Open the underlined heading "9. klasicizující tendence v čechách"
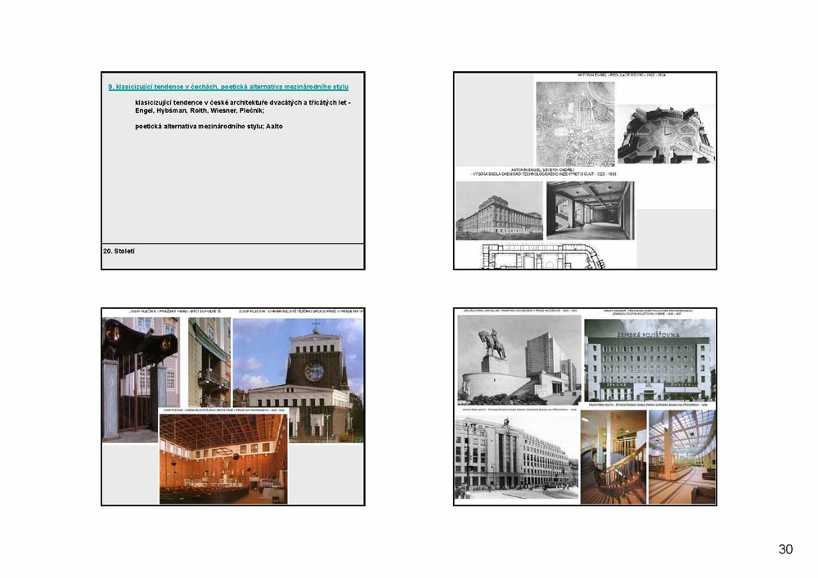This screenshot has height=578, width=818. [228, 87]
